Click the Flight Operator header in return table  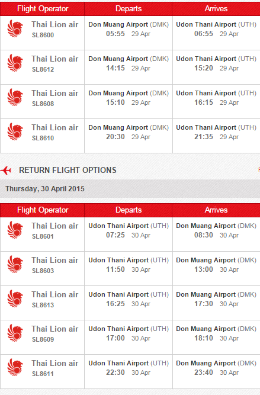(42, 210)
